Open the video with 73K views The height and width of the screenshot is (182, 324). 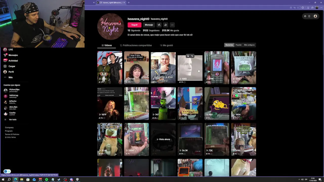point(217,139)
